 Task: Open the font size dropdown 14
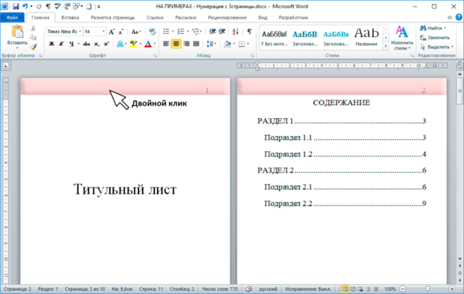pyautogui.click(x=104, y=32)
